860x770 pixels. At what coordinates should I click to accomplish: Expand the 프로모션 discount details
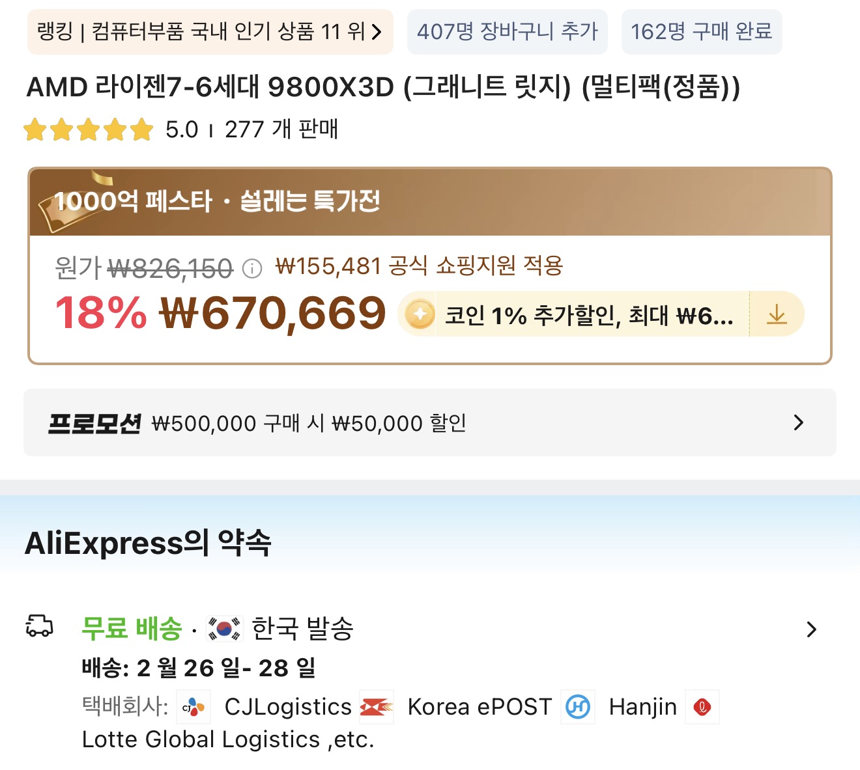coord(799,423)
